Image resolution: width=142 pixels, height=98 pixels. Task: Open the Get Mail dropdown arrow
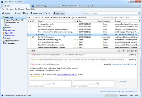click(x=12, y=13)
